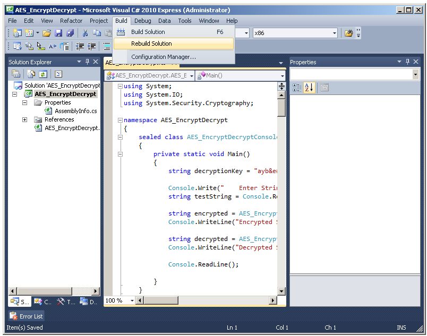Collapse the using directives code region
The image size is (427, 336).
[x=120, y=86]
